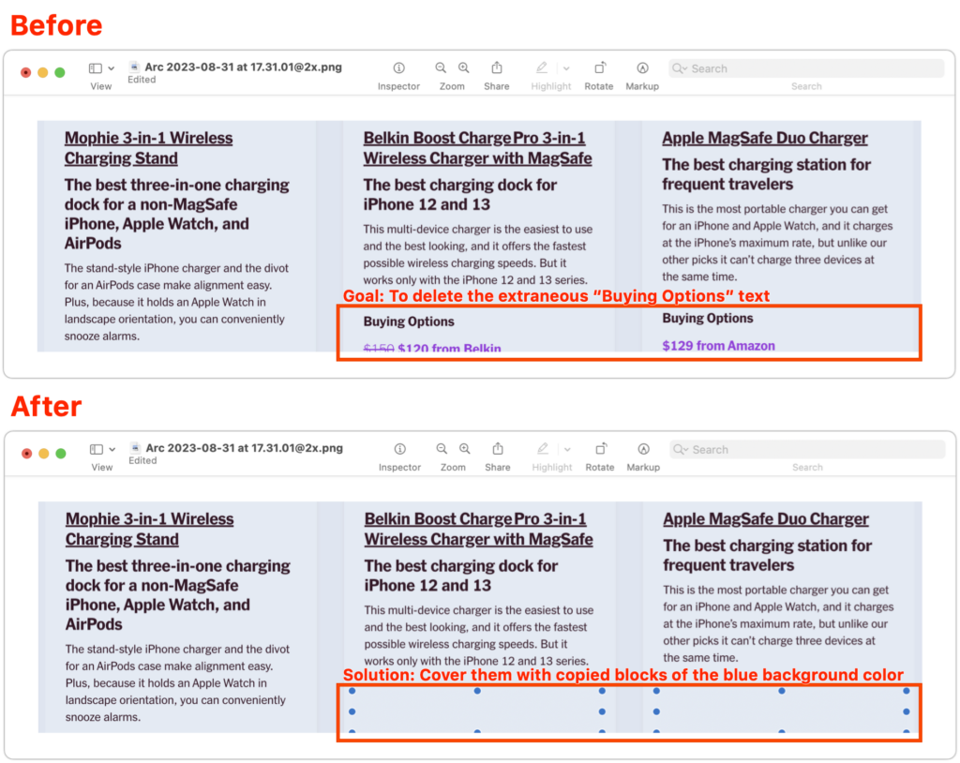Click 'The best three-in-one charging' heading in After

[178, 595]
